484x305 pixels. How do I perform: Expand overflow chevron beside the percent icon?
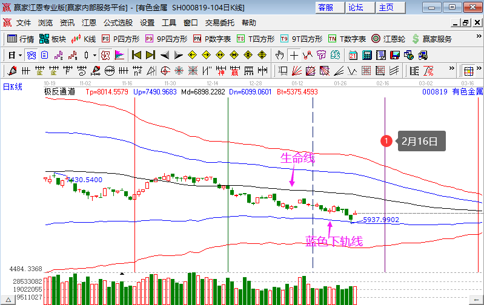pos(451,68)
